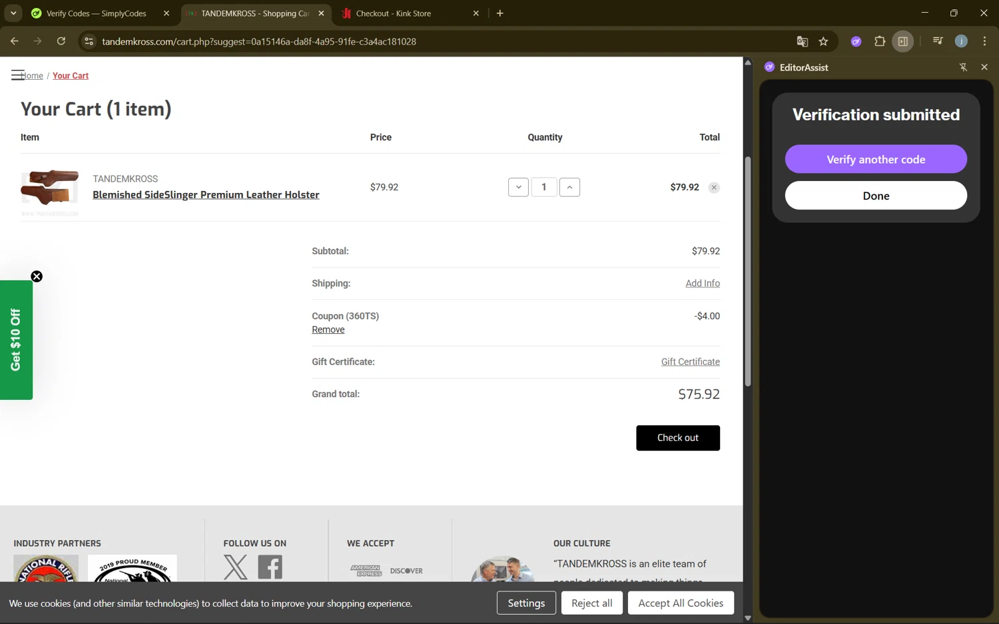Open the X (Twitter) social link

click(235, 567)
